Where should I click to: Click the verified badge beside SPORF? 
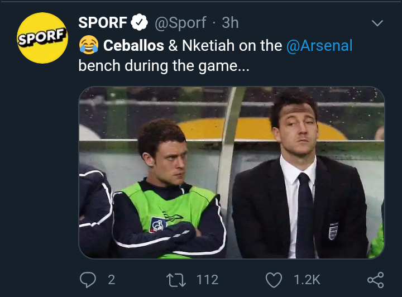coord(140,23)
